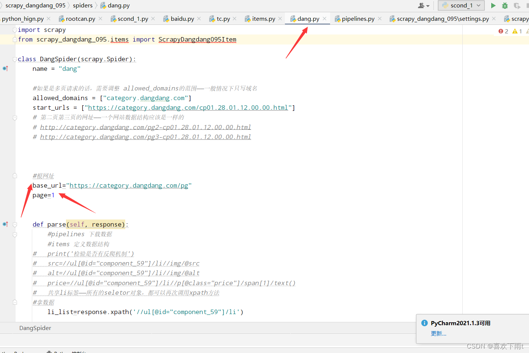529x353 pixels.
Task: Open the scond_1.py editor tab
Action: pyautogui.click(x=133, y=19)
